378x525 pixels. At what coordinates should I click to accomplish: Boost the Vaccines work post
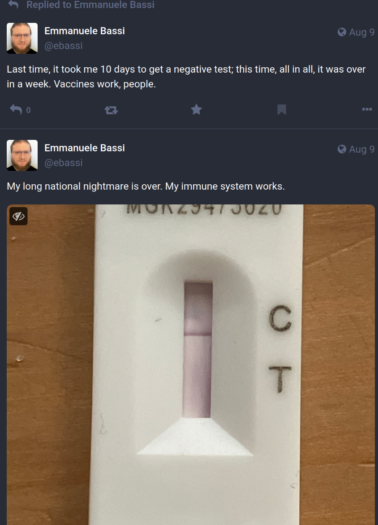click(111, 110)
